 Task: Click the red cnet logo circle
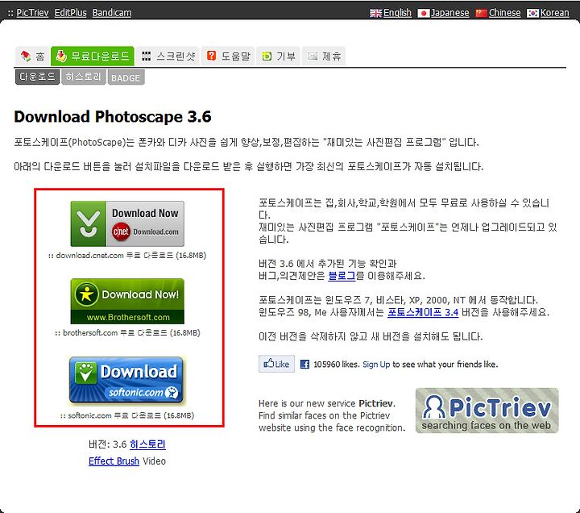pyautogui.click(x=121, y=231)
